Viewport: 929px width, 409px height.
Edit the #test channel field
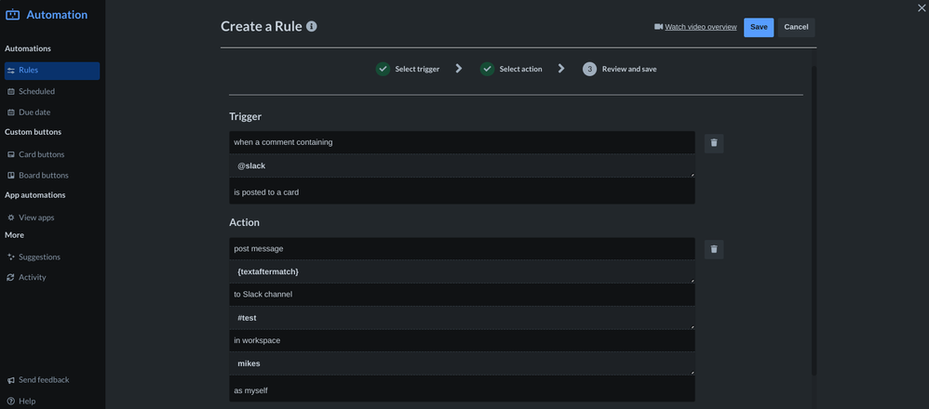coord(462,318)
